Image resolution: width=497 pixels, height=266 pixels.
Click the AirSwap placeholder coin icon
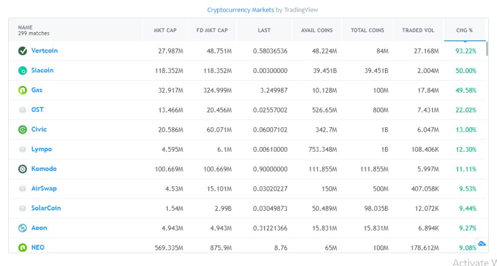point(22,188)
